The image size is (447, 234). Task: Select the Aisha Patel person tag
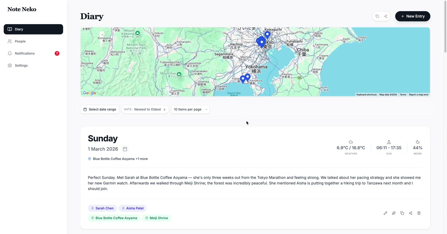[x=133, y=208]
